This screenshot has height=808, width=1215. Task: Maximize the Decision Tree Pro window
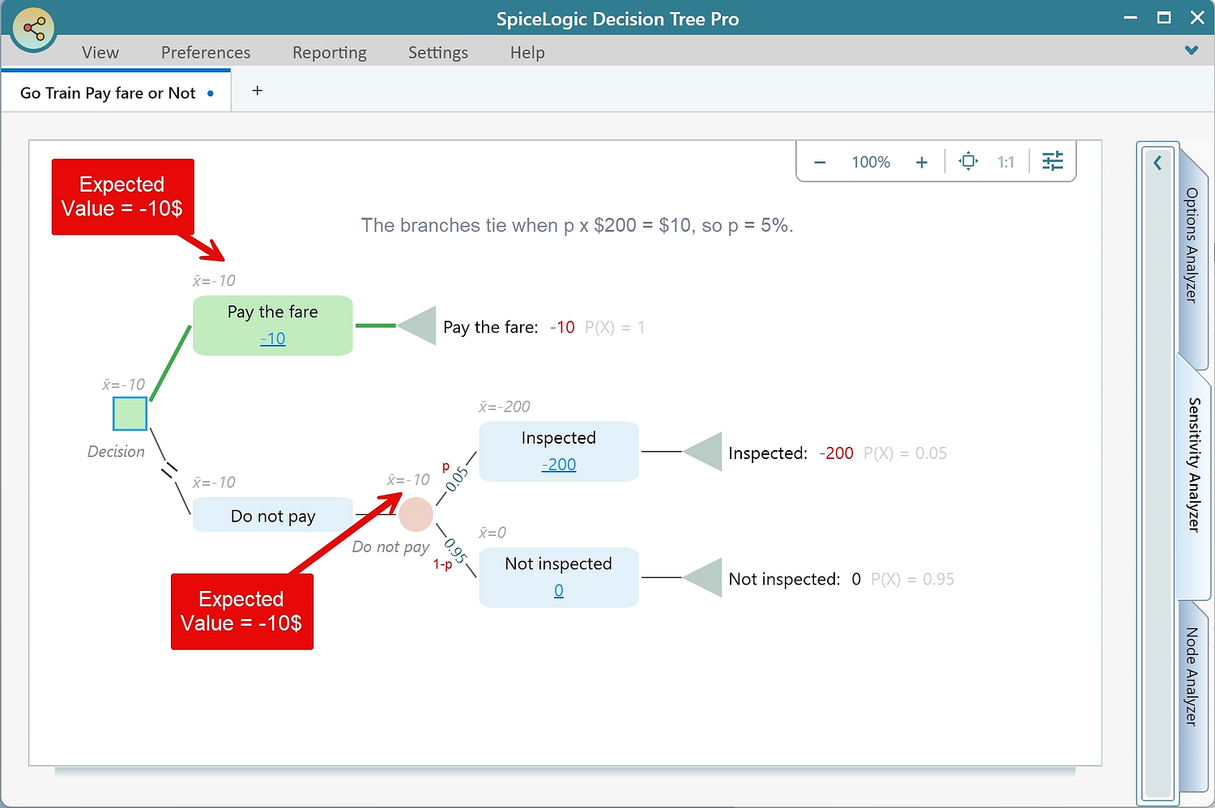(x=1164, y=17)
